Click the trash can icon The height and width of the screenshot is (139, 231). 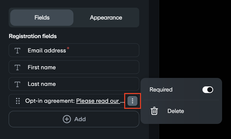click(154, 111)
